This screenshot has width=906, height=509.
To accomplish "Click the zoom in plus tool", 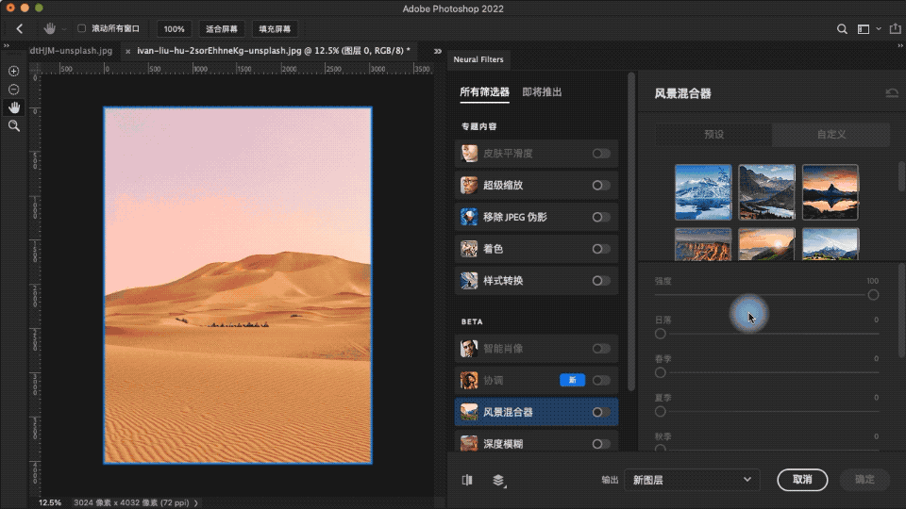I will (x=13, y=71).
